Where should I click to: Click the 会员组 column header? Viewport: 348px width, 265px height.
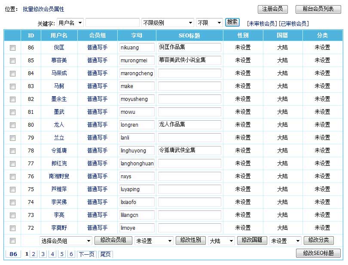(x=97, y=36)
